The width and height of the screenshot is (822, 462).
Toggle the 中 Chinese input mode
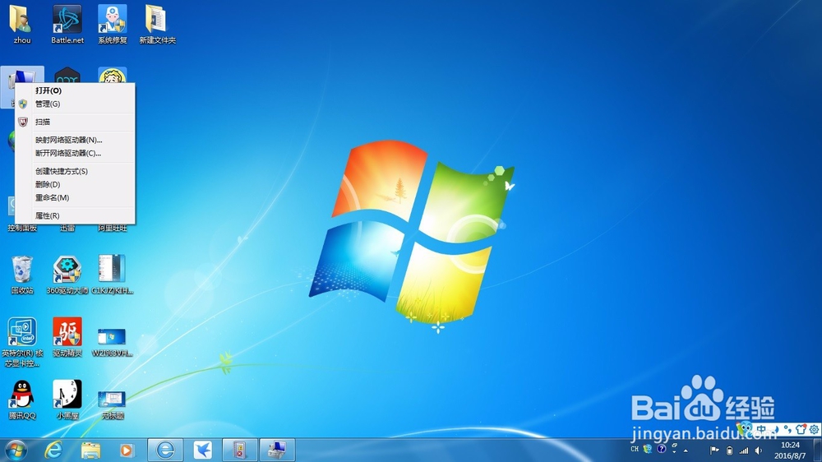click(x=761, y=429)
